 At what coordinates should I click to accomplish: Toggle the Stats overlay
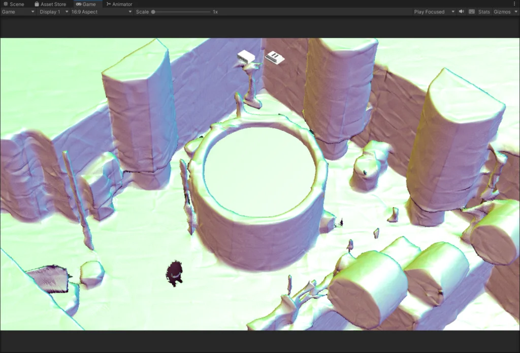[484, 12]
